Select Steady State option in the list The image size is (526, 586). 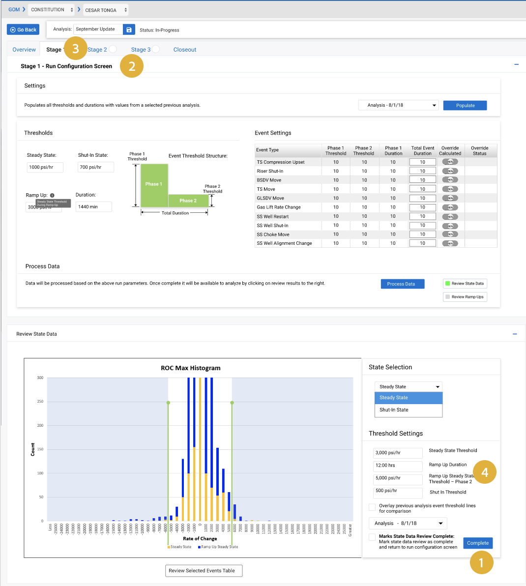[x=409, y=398]
